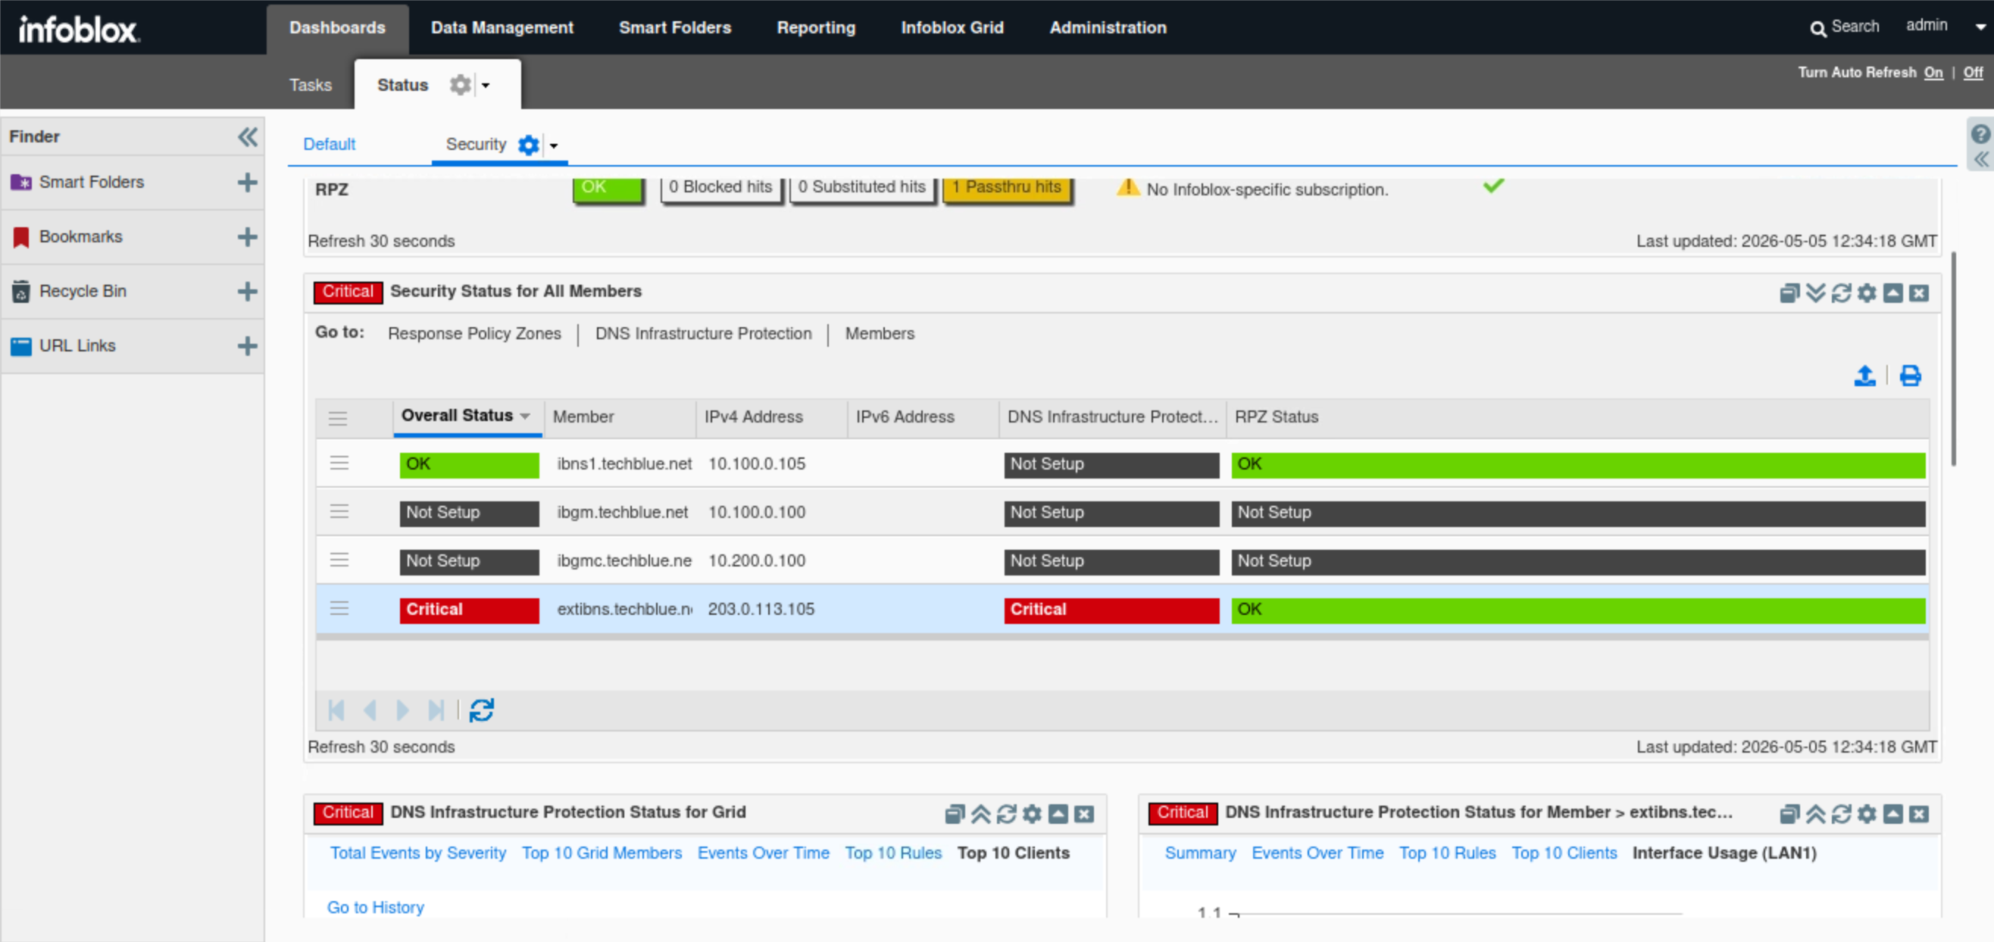Open the Status tab dropdown arrow
The image size is (1994, 942).
486,85
